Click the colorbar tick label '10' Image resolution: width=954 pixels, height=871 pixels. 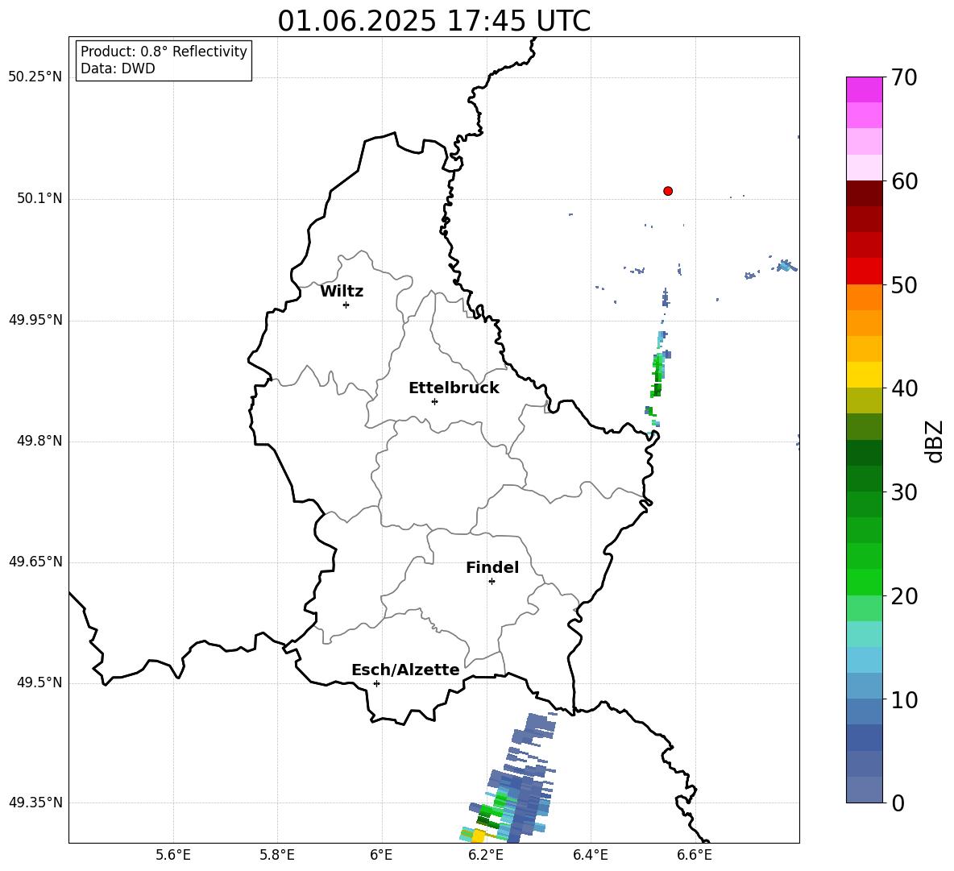[x=904, y=699]
